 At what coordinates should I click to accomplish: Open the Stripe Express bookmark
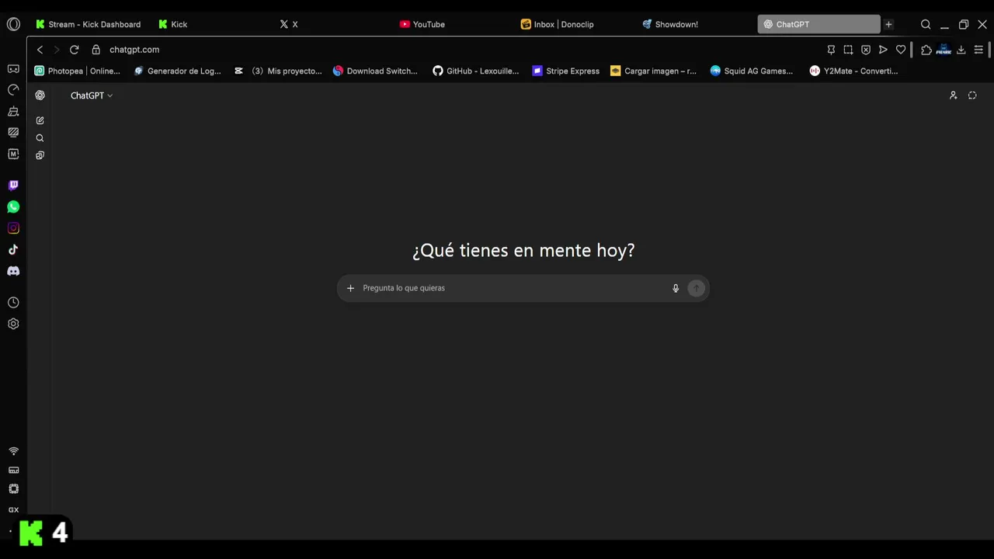click(566, 71)
